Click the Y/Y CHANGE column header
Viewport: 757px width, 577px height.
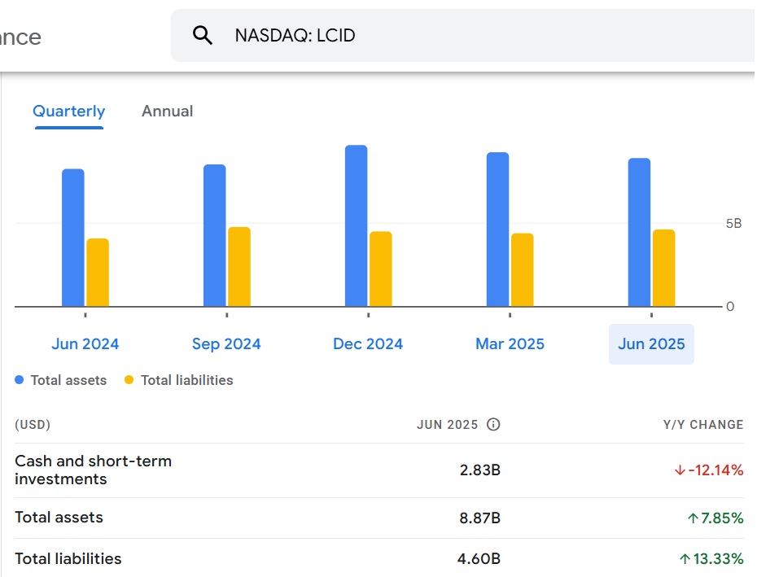[703, 425]
